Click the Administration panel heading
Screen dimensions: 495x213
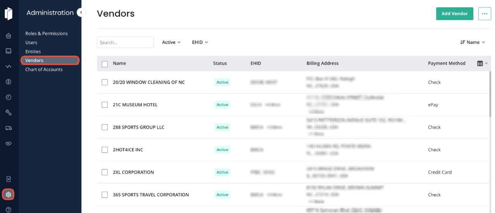point(50,12)
